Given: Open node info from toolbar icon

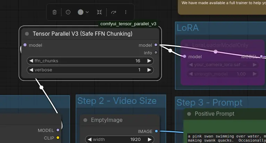Looking at the screenshot, I should [68, 12].
